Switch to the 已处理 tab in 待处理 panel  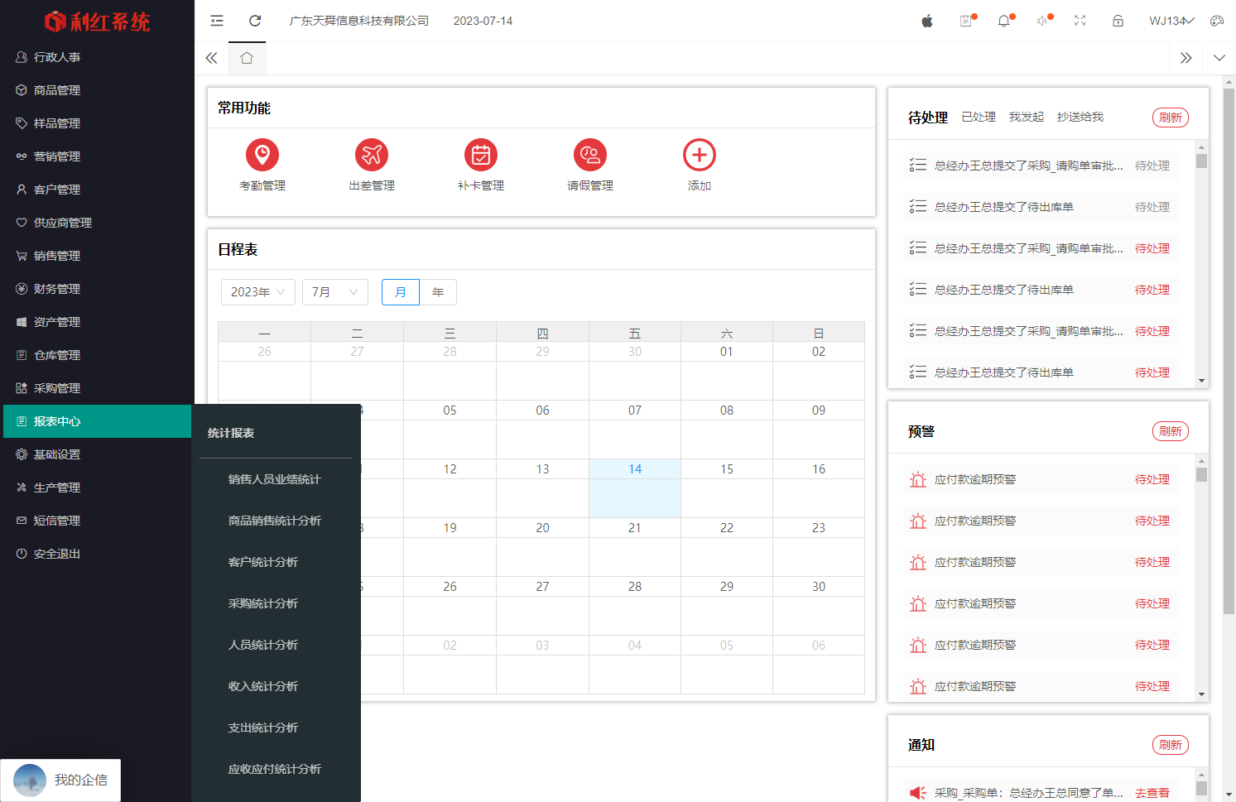(979, 116)
